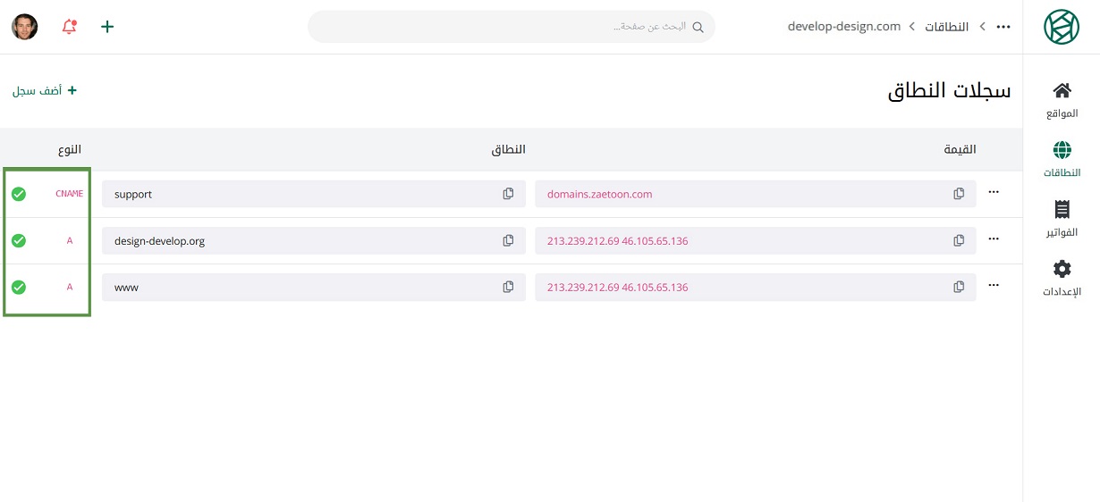The image size is (1100, 502).
Task: Open the user profile avatar
Action: (25, 27)
